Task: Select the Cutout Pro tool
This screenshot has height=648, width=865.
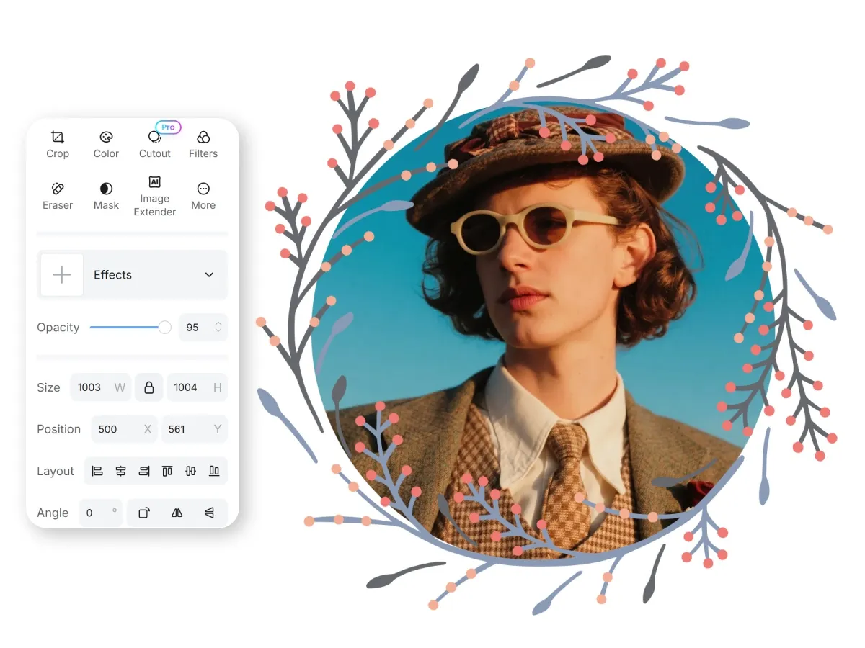Action: click(x=155, y=144)
